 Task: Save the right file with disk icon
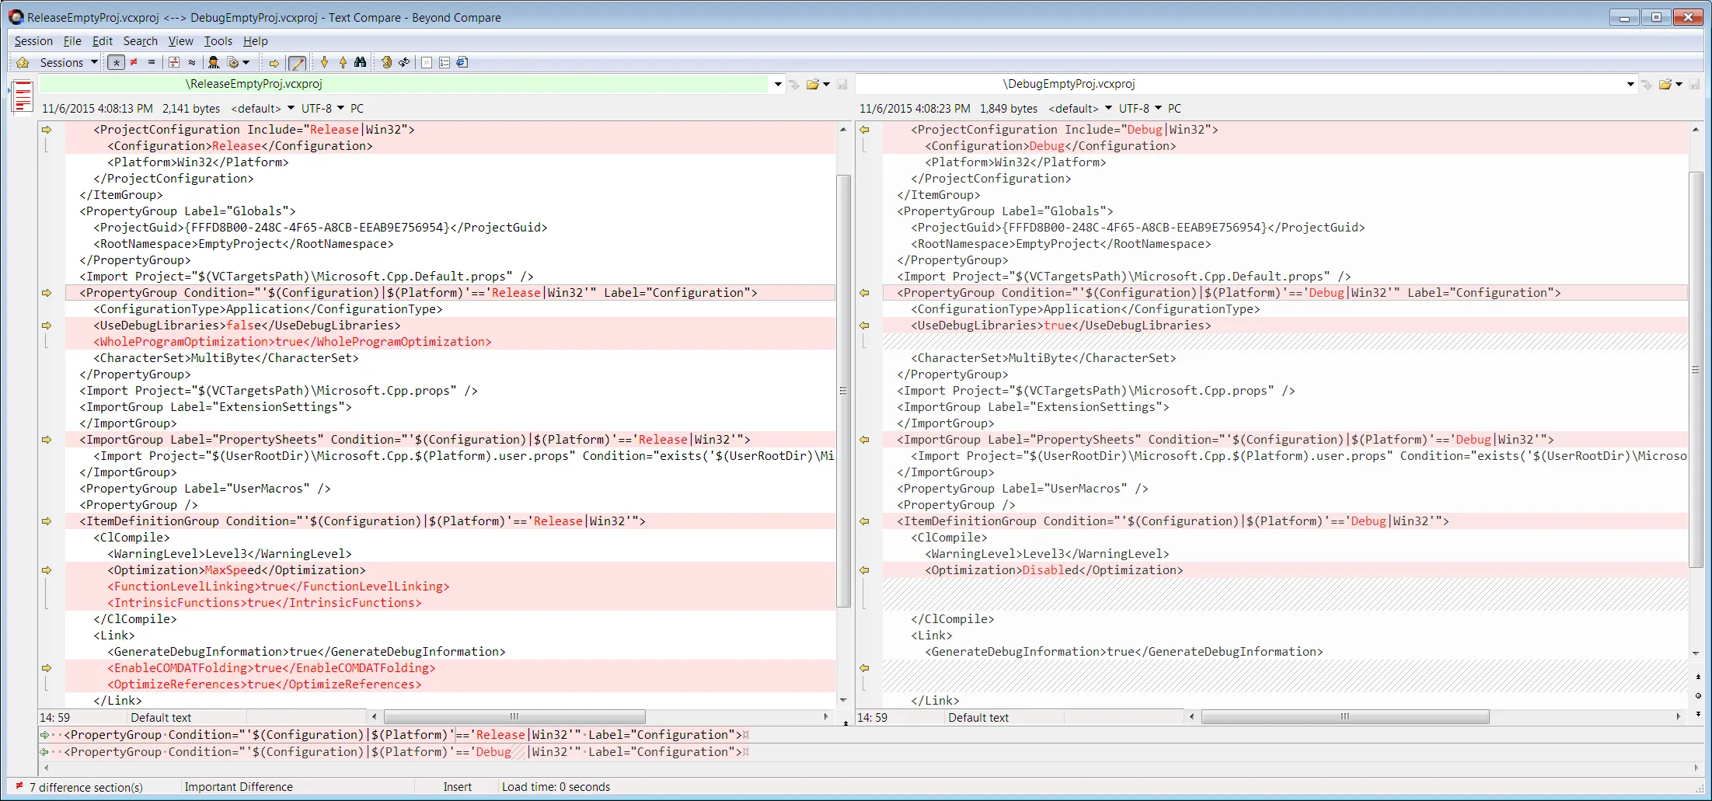coord(1695,84)
